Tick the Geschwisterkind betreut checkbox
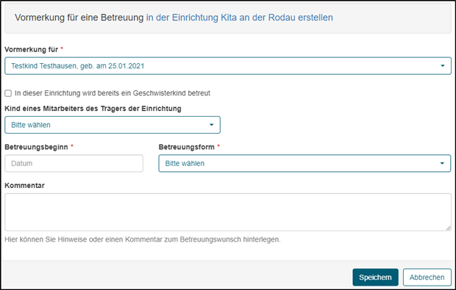Screen dimensions: 456x290 coord(8,93)
